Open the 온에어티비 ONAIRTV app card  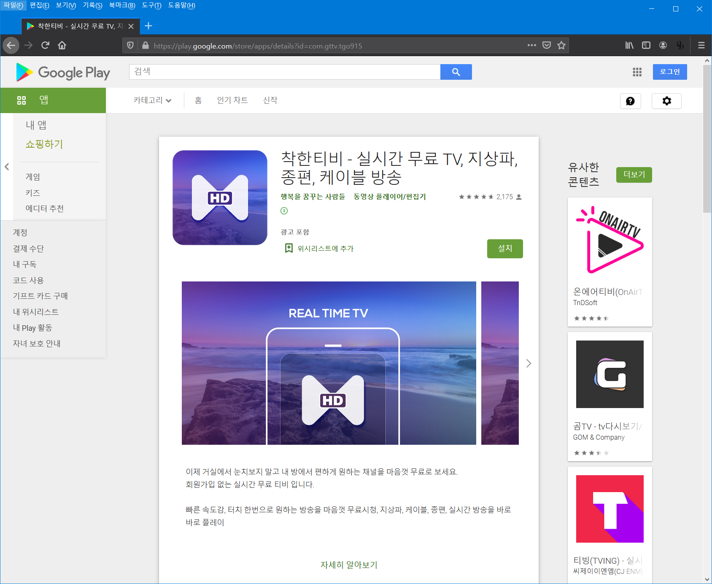click(610, 262)
